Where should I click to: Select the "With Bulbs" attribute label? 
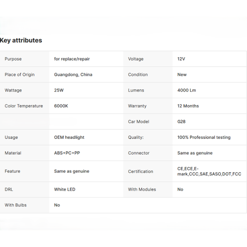tap(15, 205)
